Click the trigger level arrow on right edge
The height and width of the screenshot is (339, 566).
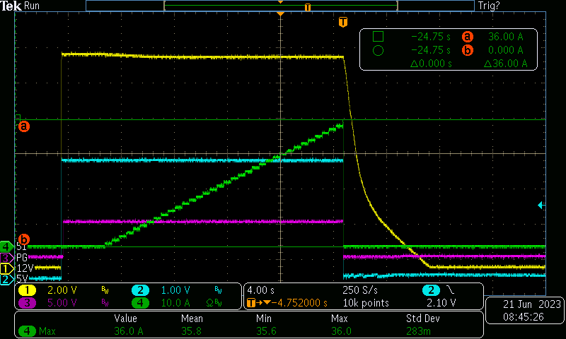coord(541,205)
